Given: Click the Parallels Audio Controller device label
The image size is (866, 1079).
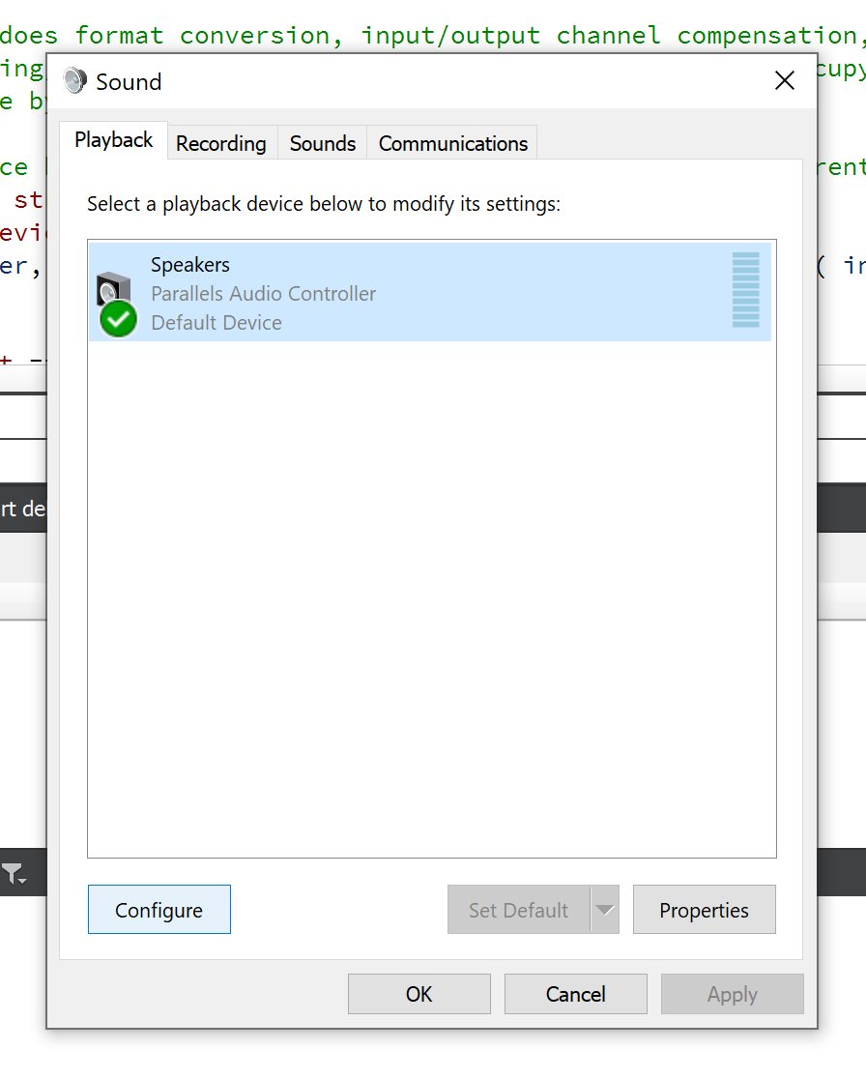Looking at the screenshot, I should pyautogui.click(x=262, y=294).
